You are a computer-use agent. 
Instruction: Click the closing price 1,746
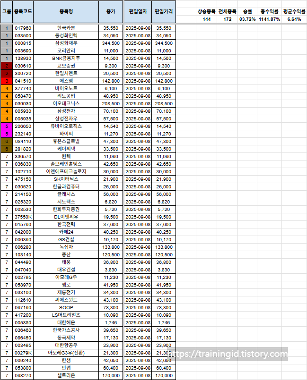point(111,322)
